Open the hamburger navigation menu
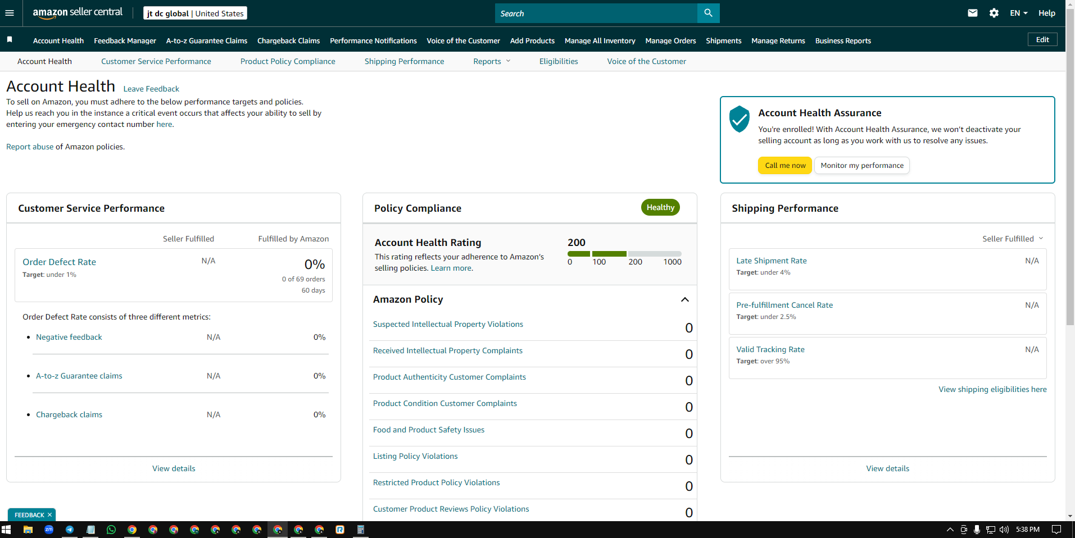The height and width of the screenshot is (538, 1075). (x=10, y=13)
